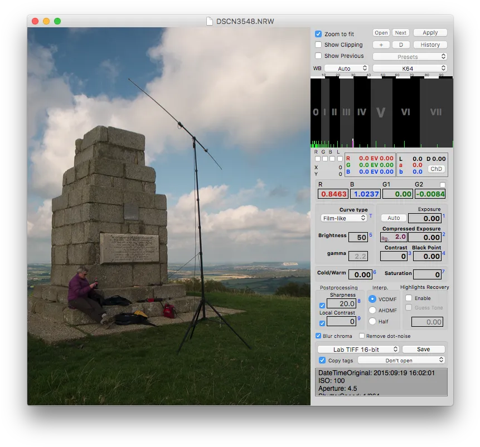
Task: Enable the Show Clipping checkbox
Action: click(318, 45)
